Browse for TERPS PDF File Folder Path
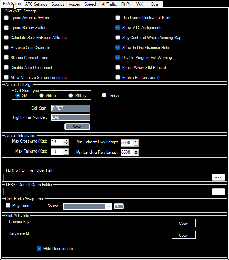Screen dimensions: 229x260 point(218,177)
